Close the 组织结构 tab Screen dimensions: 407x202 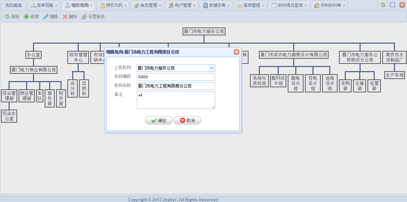point(91,5)
